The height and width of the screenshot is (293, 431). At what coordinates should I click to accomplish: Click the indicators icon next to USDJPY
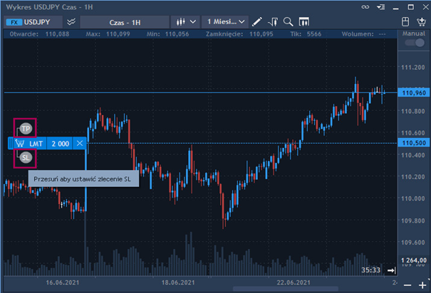[x=71, y=21]
